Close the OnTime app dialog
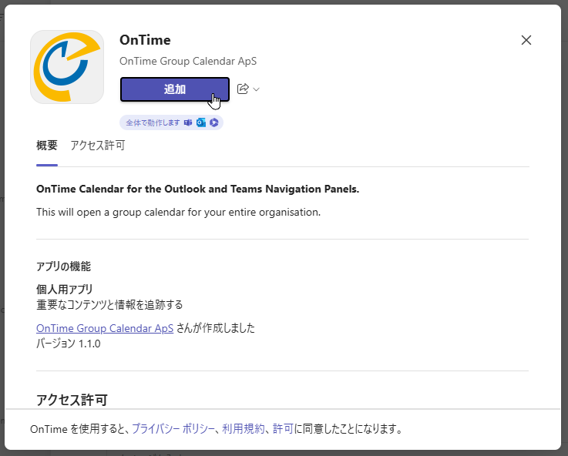This screenshot has width=568, height=456. (x=526, y=40)
